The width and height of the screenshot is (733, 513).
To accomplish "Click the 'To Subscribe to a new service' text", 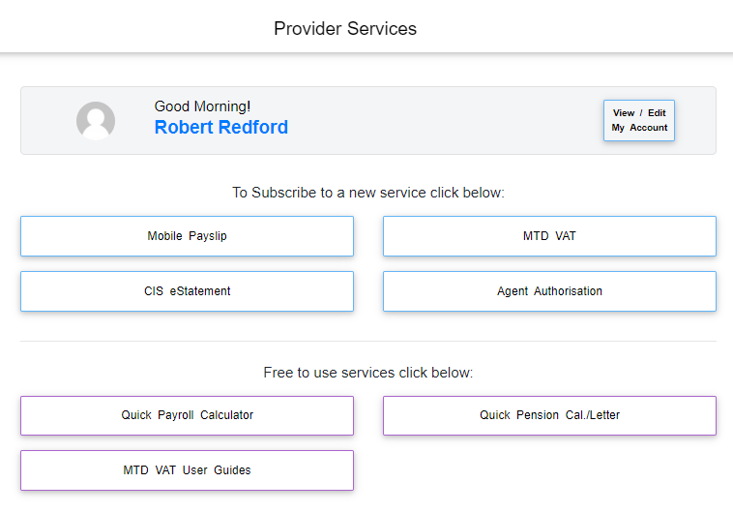I will [x=367, y=193].
